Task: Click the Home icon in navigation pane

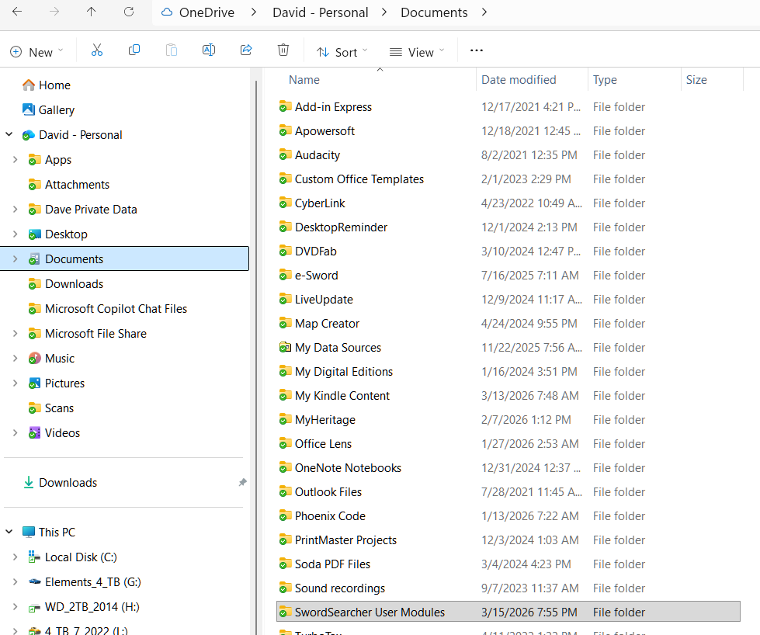Action: click(x=29, y=85)
